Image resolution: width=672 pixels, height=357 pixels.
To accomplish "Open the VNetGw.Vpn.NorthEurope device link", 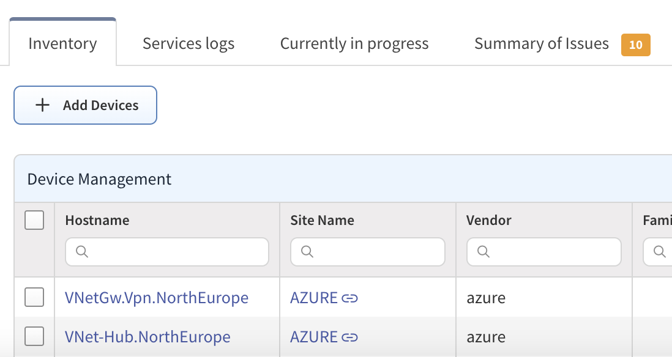I will click(x=157, y=298).
